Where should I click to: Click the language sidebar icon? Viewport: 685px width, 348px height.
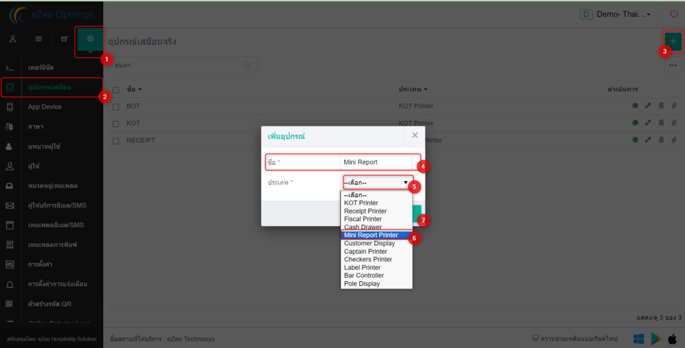point(9,126)
